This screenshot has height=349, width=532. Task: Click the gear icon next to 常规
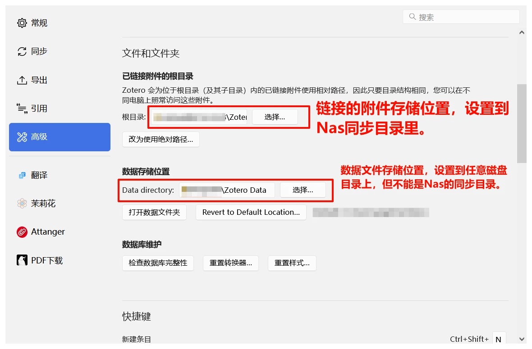22,23
